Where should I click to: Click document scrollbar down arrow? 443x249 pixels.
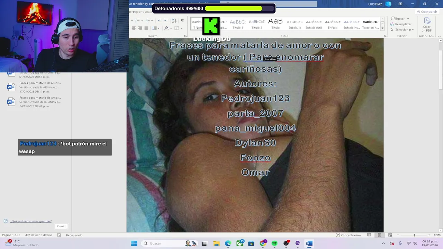coord(441,230)
